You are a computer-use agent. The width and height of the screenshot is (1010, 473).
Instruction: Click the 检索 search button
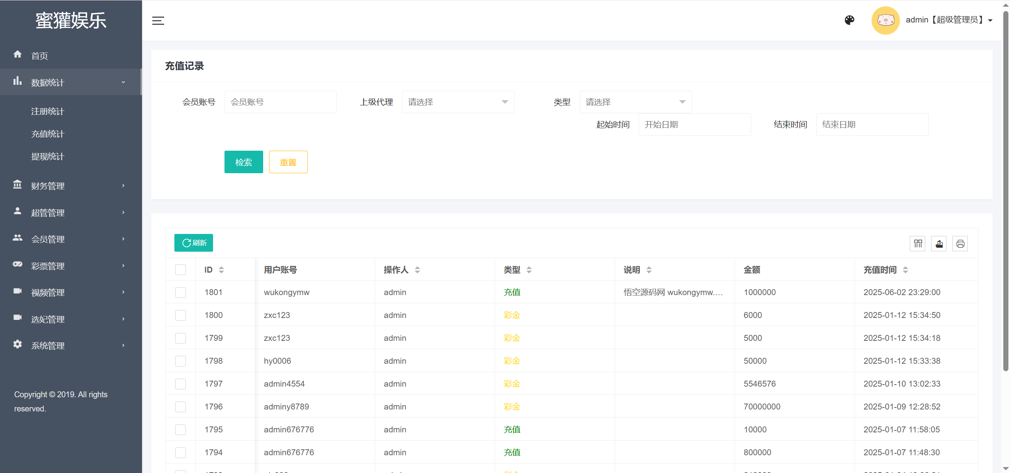(243, 162)
